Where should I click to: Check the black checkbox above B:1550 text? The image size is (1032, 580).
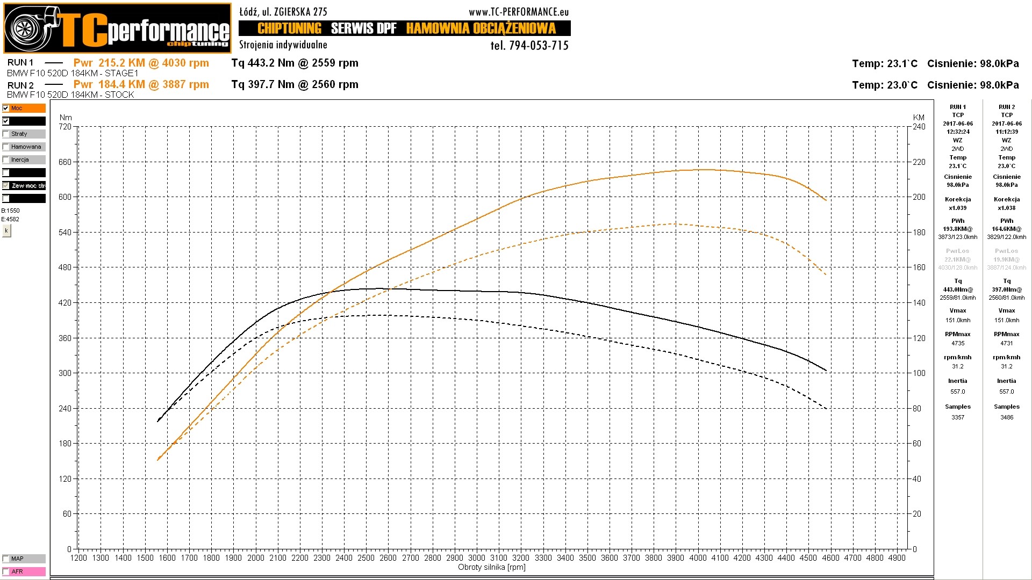(x=6, y=198)
